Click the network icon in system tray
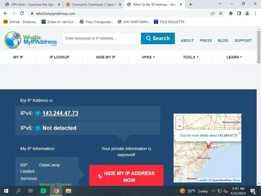261x196 pixels. [x=219, y=191]
